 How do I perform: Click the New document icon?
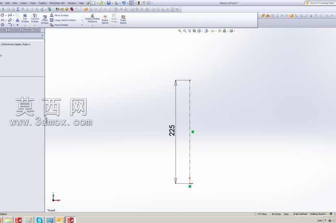94,3
